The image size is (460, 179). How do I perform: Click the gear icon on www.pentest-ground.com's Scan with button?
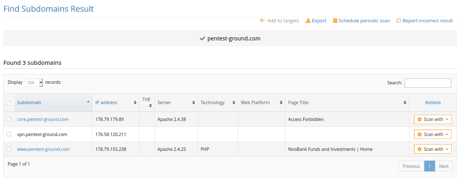(420, 149)
